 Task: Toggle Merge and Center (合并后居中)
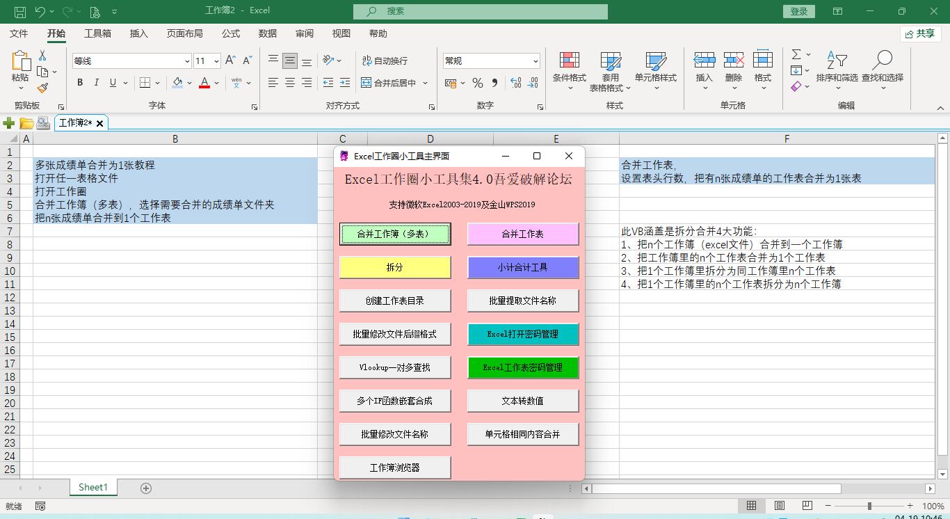[389, 83]
